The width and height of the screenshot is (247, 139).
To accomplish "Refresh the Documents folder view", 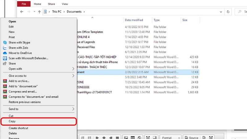I will (228, 12).
